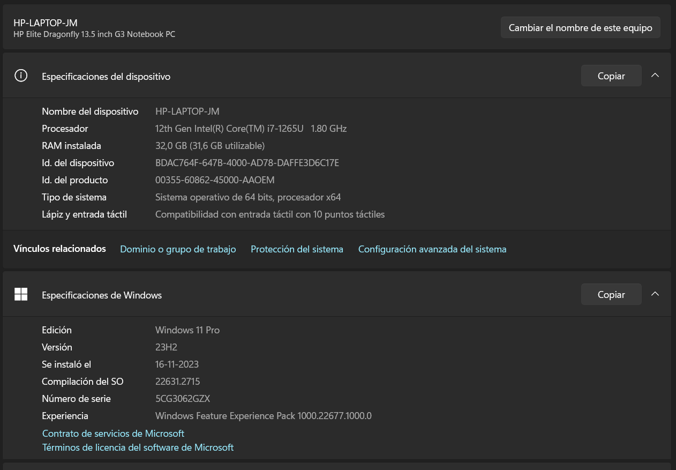The image size is (676, 470).
Task: Select install date 16-11-2023
Action: 177,364
